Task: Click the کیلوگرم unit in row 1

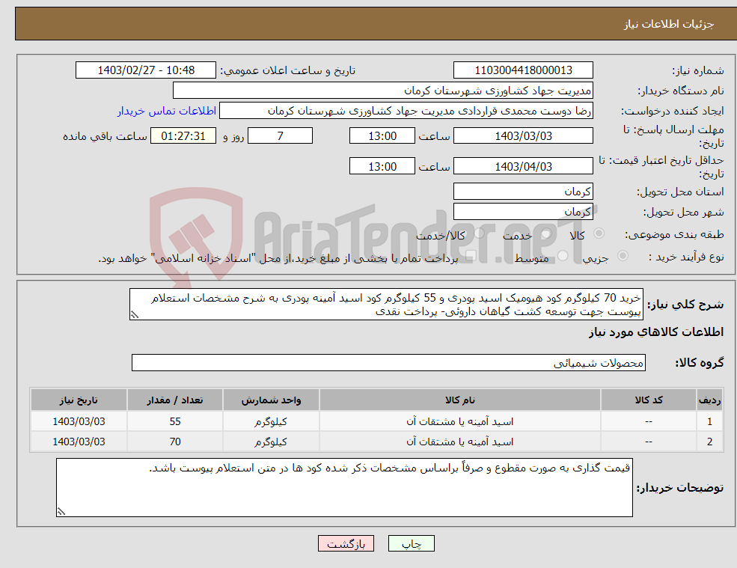Action: pos(271,422)
